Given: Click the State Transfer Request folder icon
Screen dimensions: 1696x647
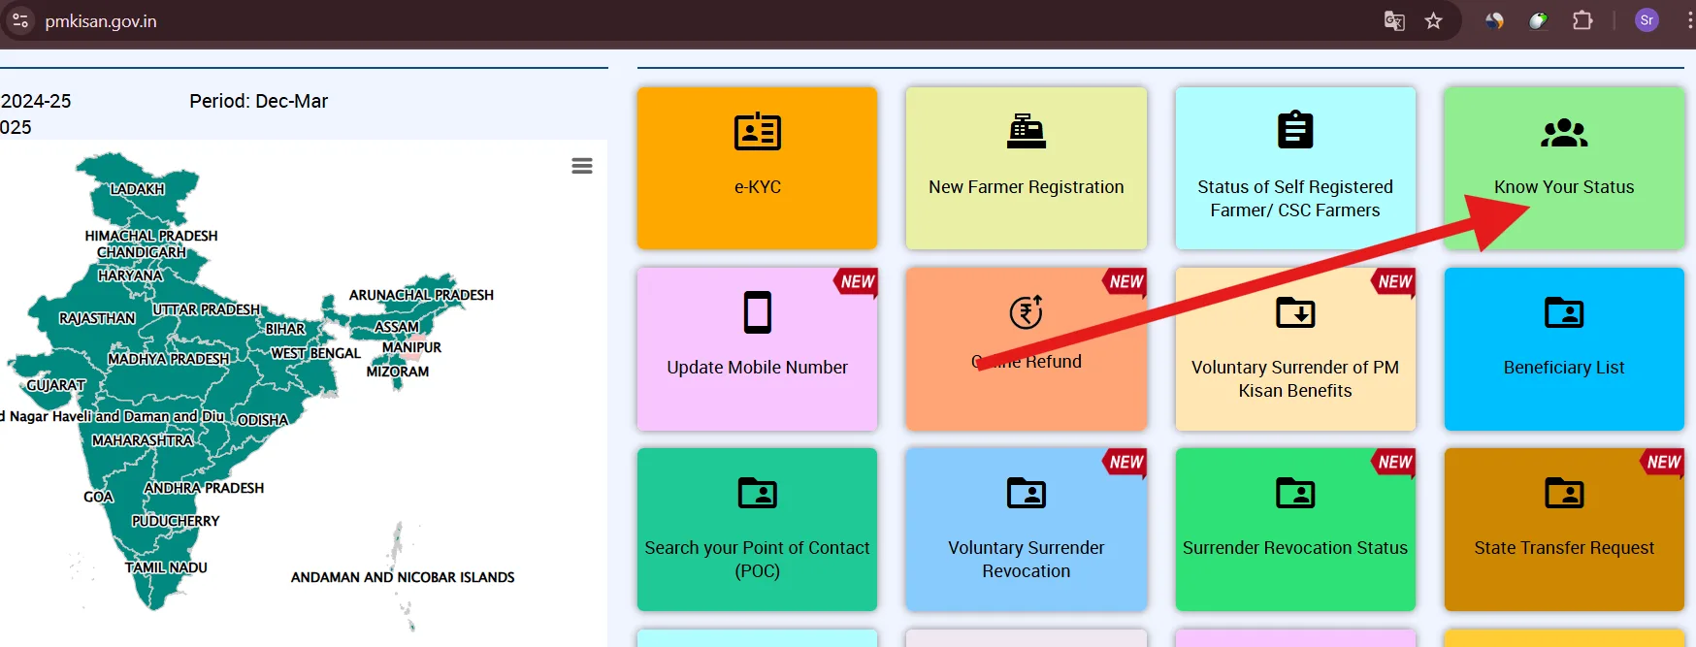Looking at the screenshot, I should (1564, 493).
